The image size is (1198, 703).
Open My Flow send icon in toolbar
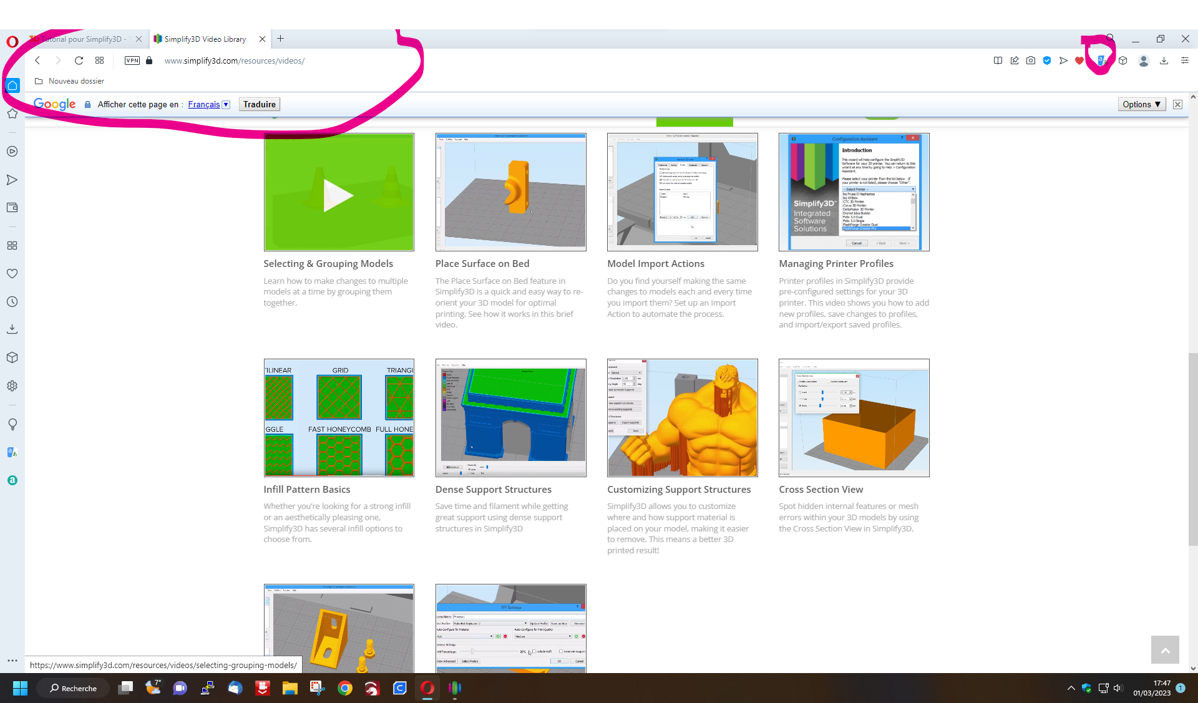click(1063, 61)
